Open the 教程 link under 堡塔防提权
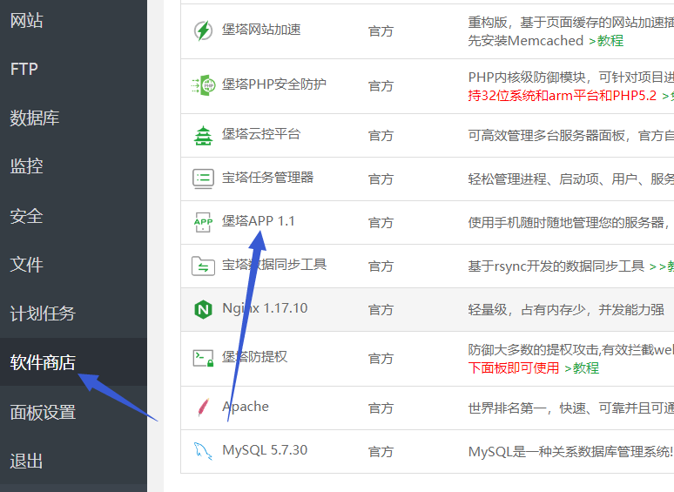The width and height of the screenshot is (674, 492). tap(585, 367)
